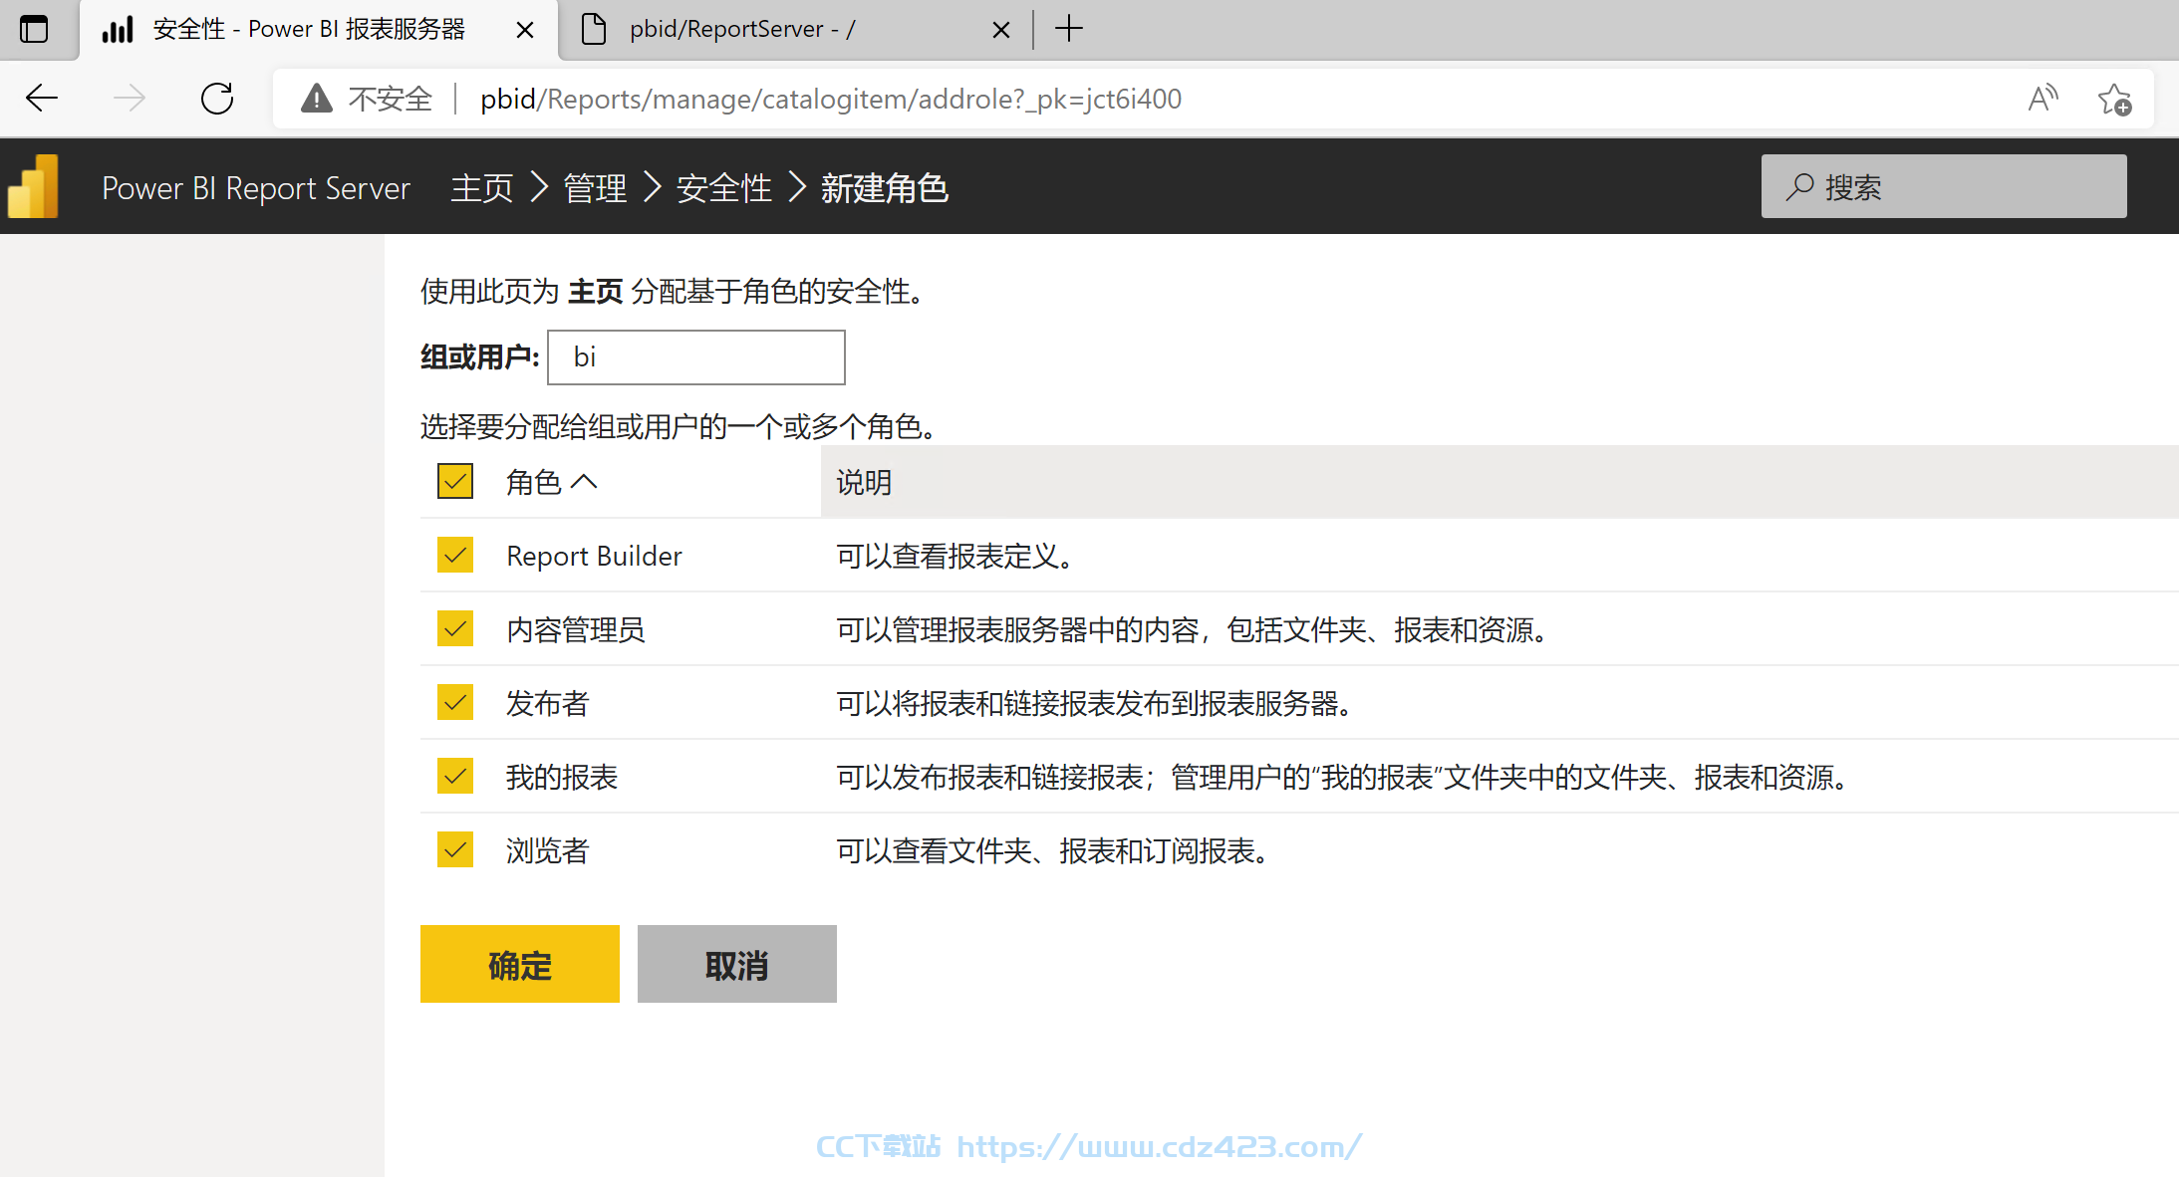The height and width of the screenshot is (1177, 2179).
Task: Click the Power BI logo icon
Action: (34, 187)
